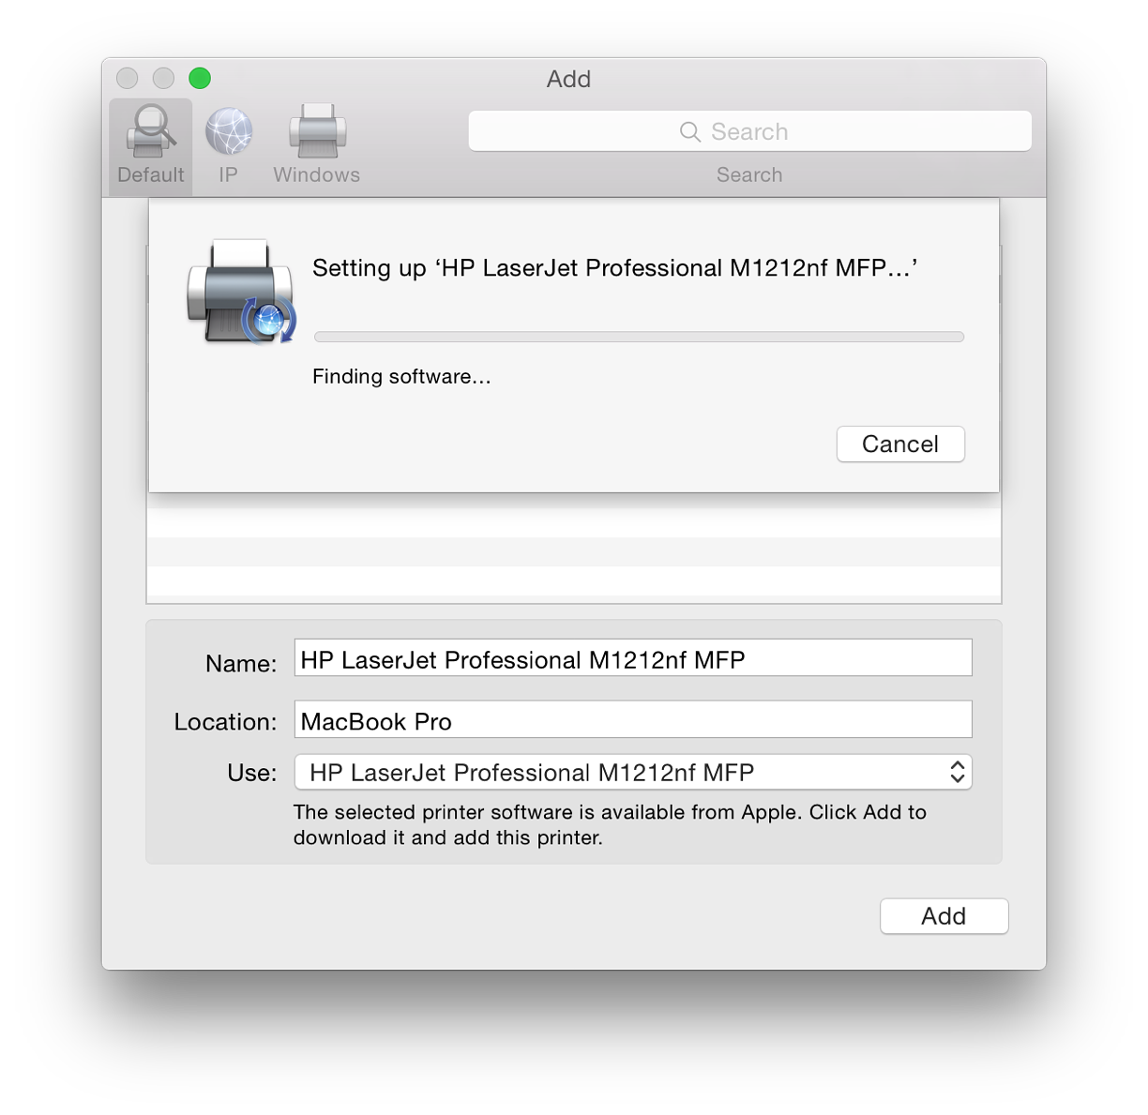1148x1115 pixels.
Task: Click the 'Use:' label
Action: point(252,773)
